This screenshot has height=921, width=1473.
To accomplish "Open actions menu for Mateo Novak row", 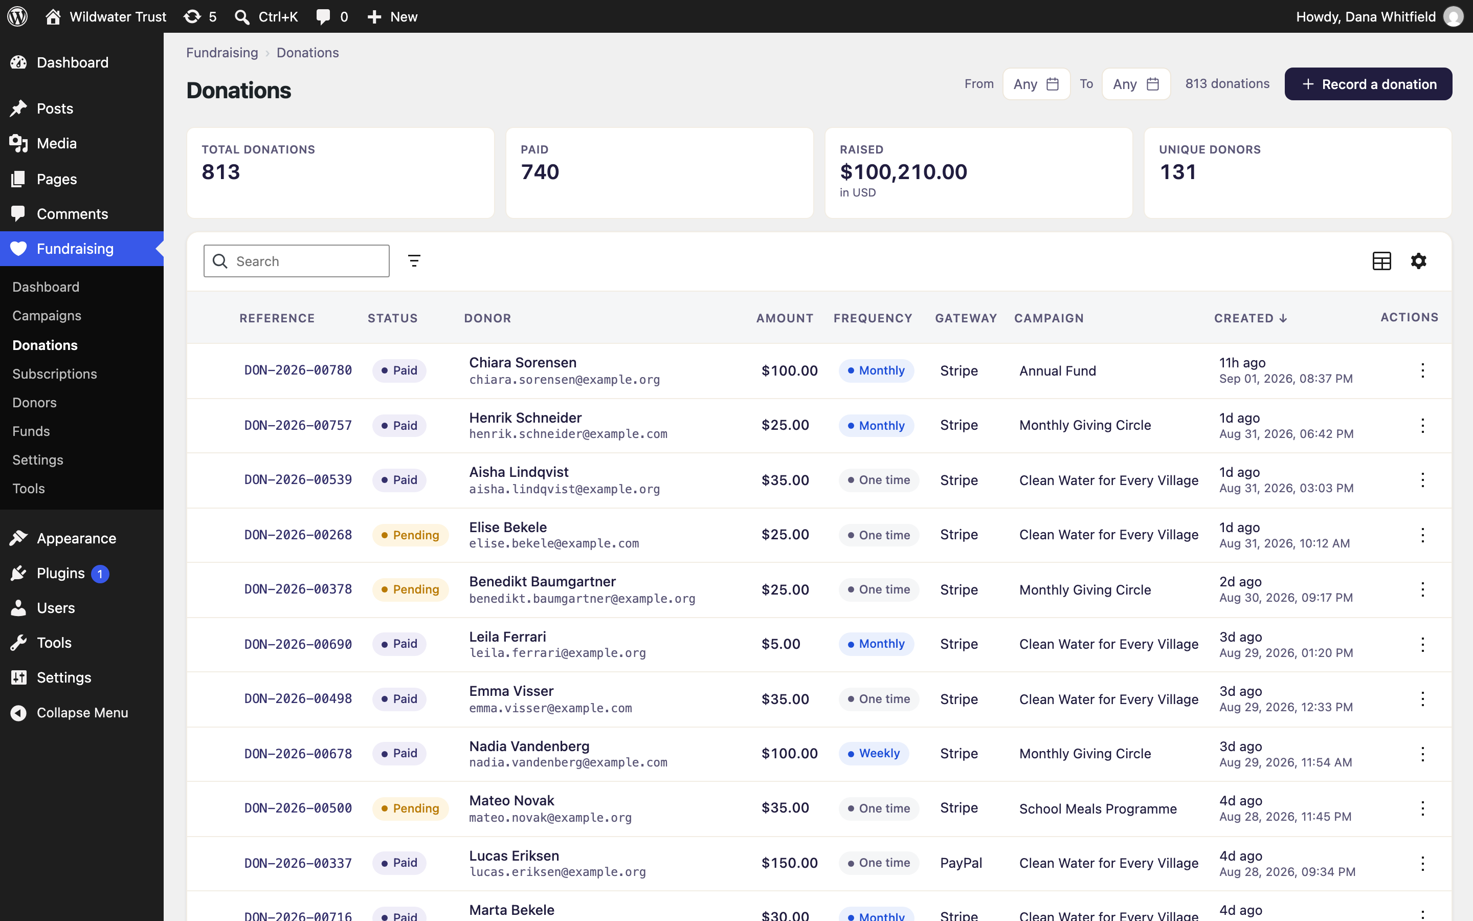I will 1423,808.
